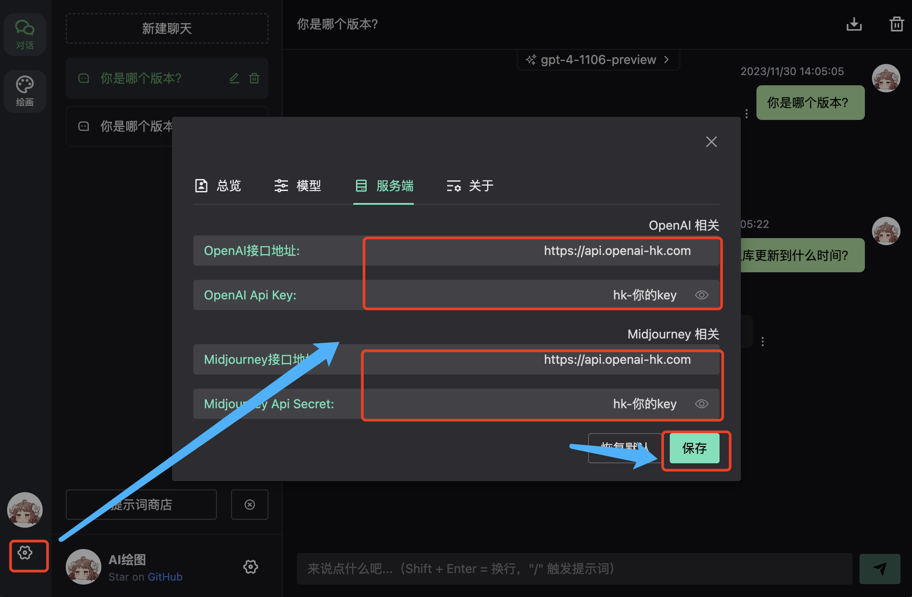Image resolution: width=912 pixels, height=597 pixels.
Task: Open the lower three-dot message menu
Action: tap(763, 341)
